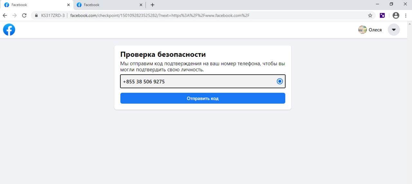Go back with the browser back arrow
Screen dimensions: 412x184
pos(5,15)
